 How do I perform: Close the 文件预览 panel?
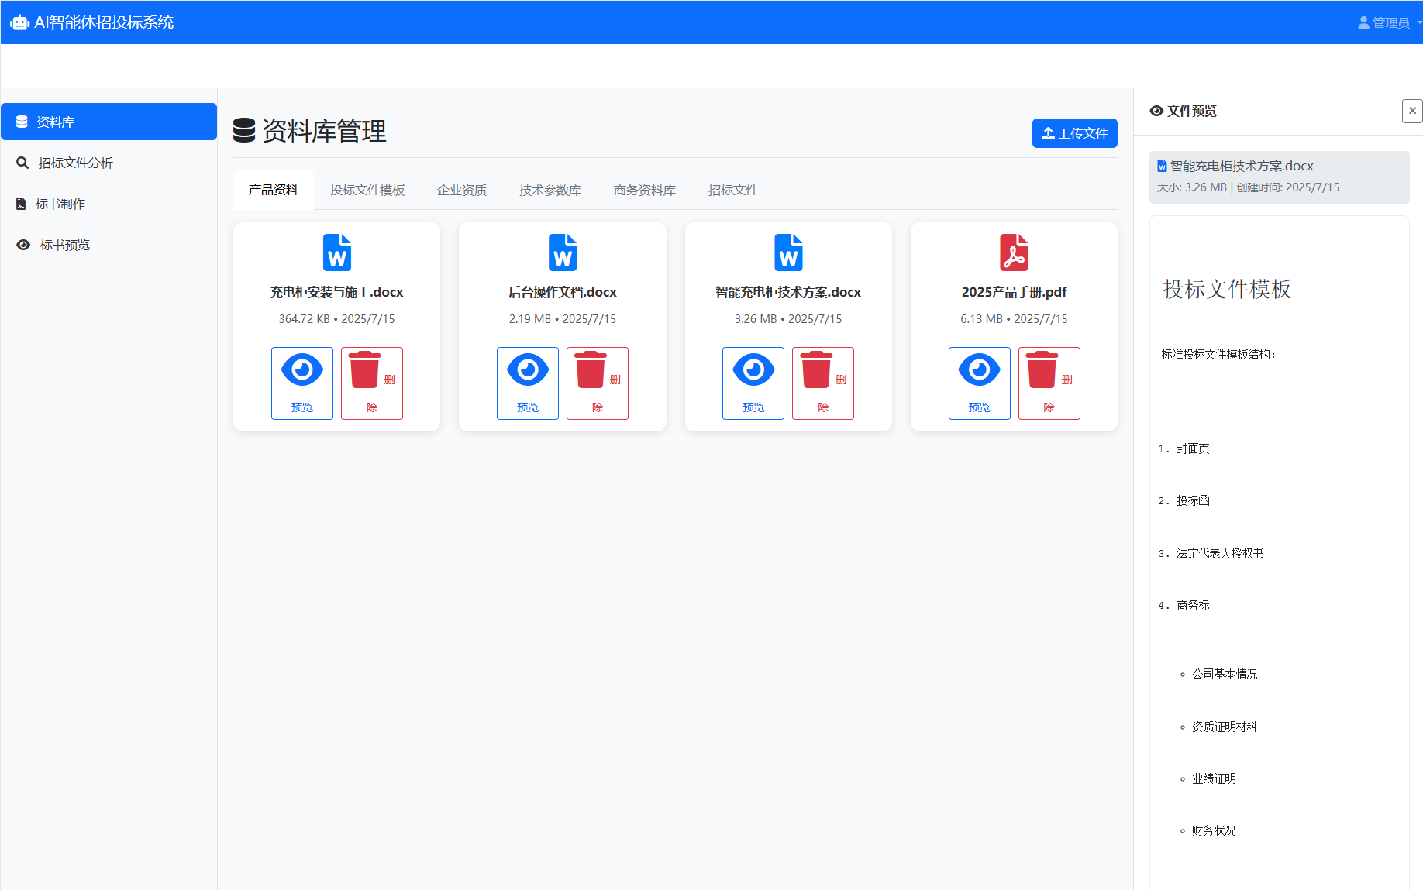[x=1412, y=111]
